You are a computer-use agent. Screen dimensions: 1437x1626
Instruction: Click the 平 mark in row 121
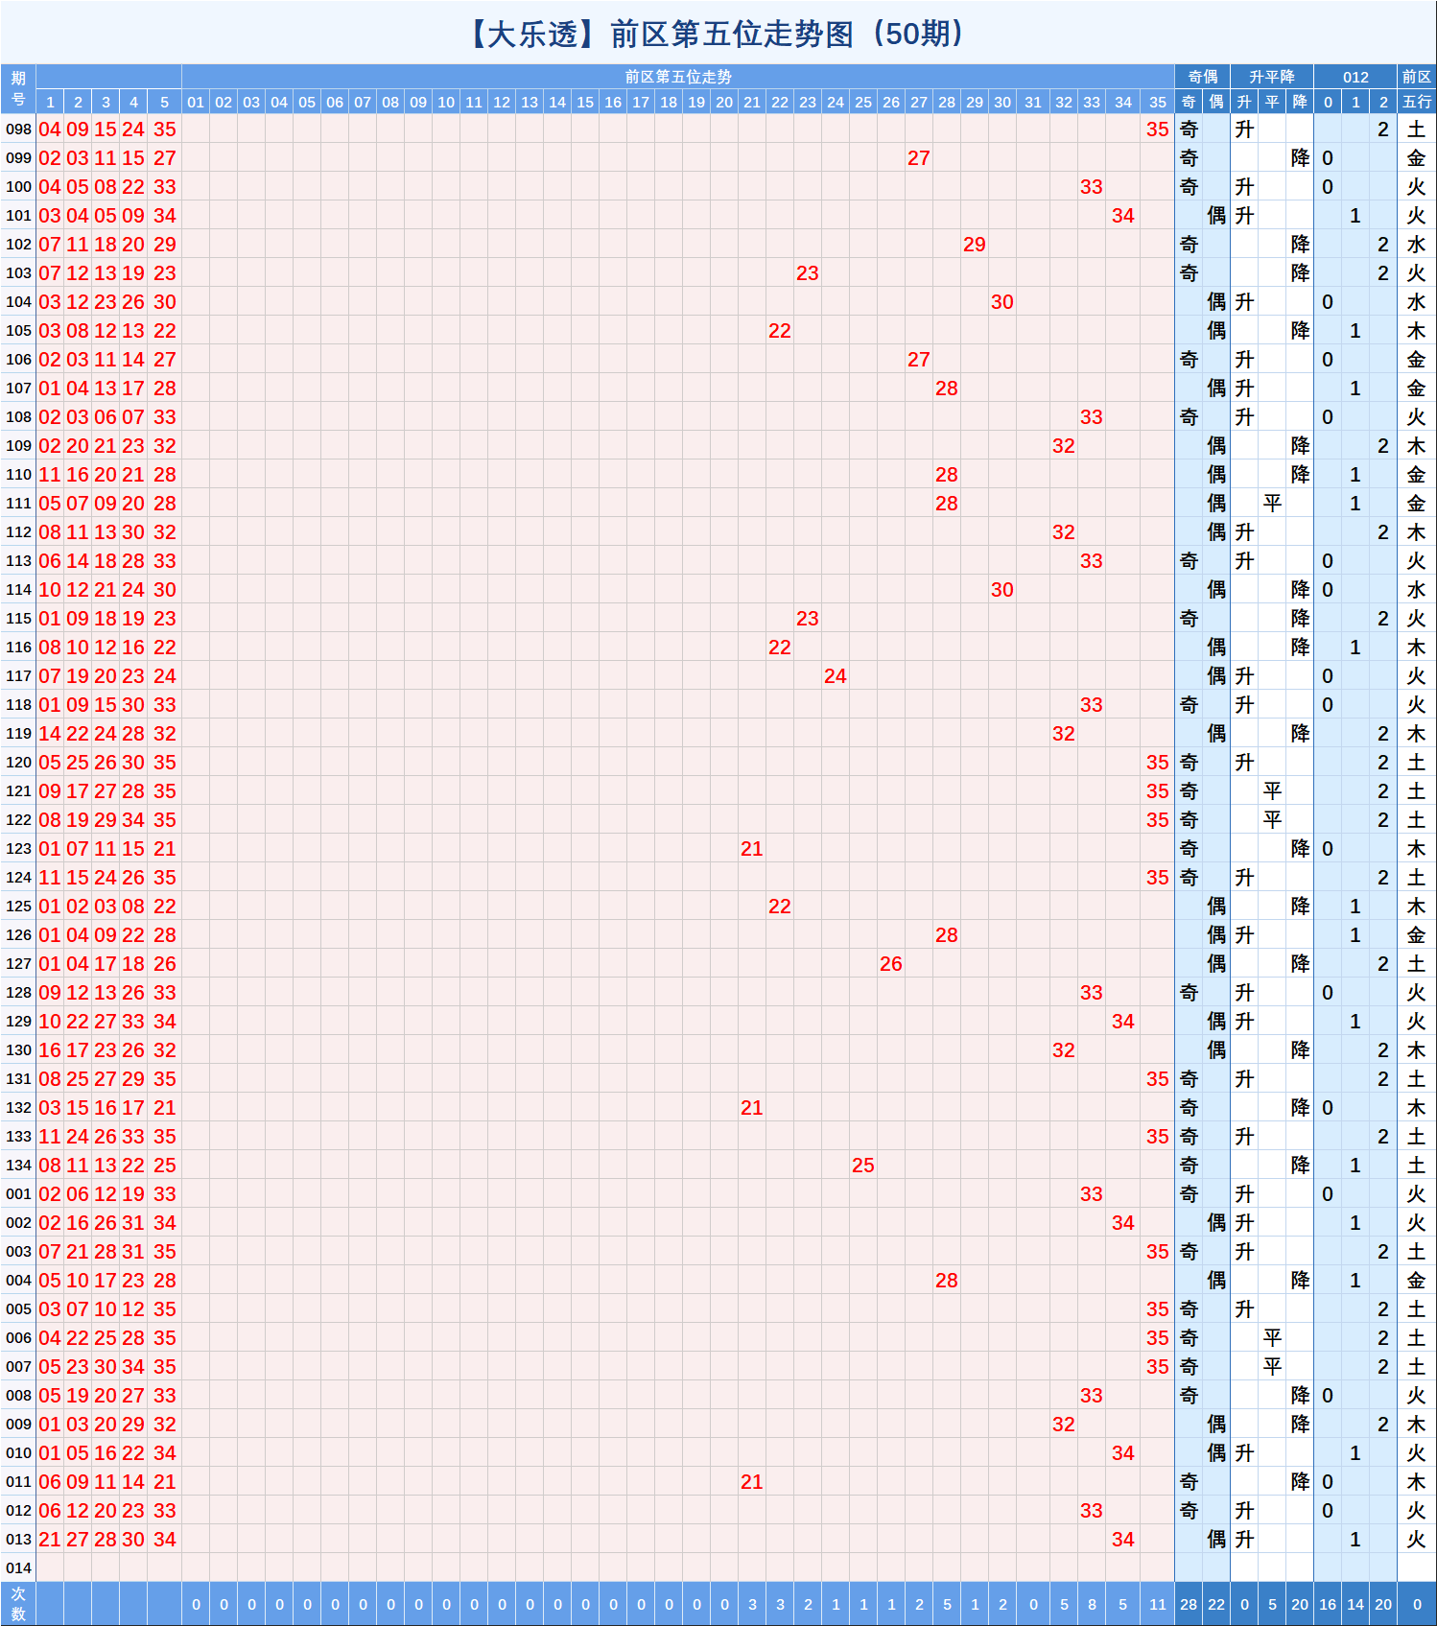(x=1272, y=791)
